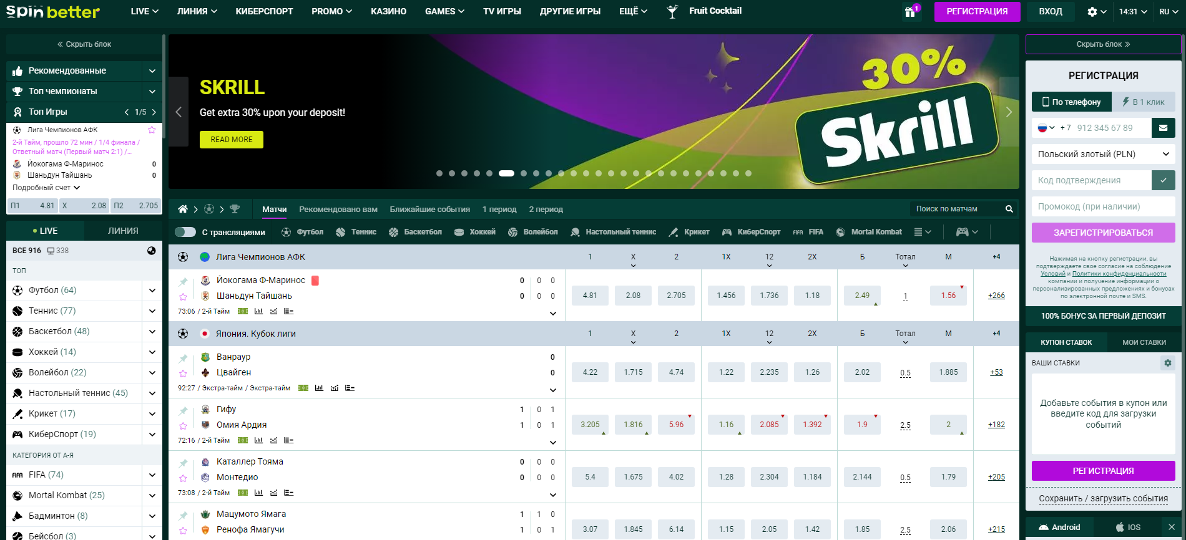
Task: Open the gift bonus icon in header
Action: click(x=910, y=12)
